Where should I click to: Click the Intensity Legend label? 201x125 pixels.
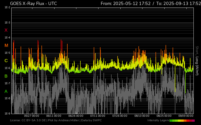tap(158, 120)
